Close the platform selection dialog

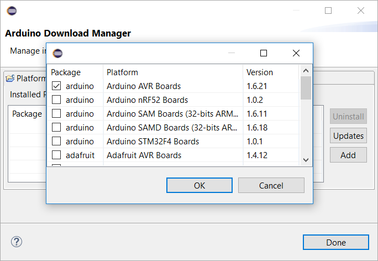[296, 53]
